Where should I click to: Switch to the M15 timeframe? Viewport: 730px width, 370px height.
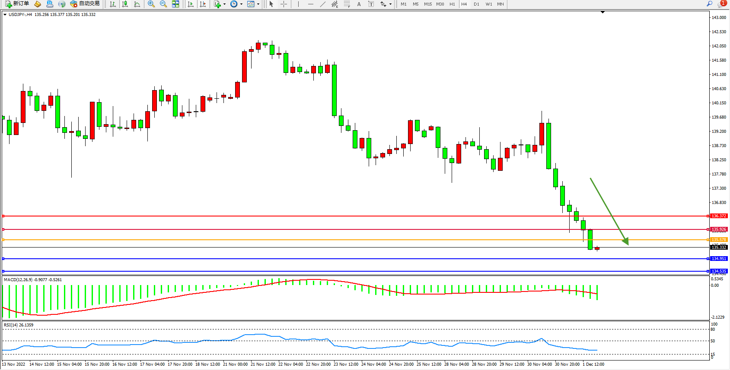coord(427,4)
